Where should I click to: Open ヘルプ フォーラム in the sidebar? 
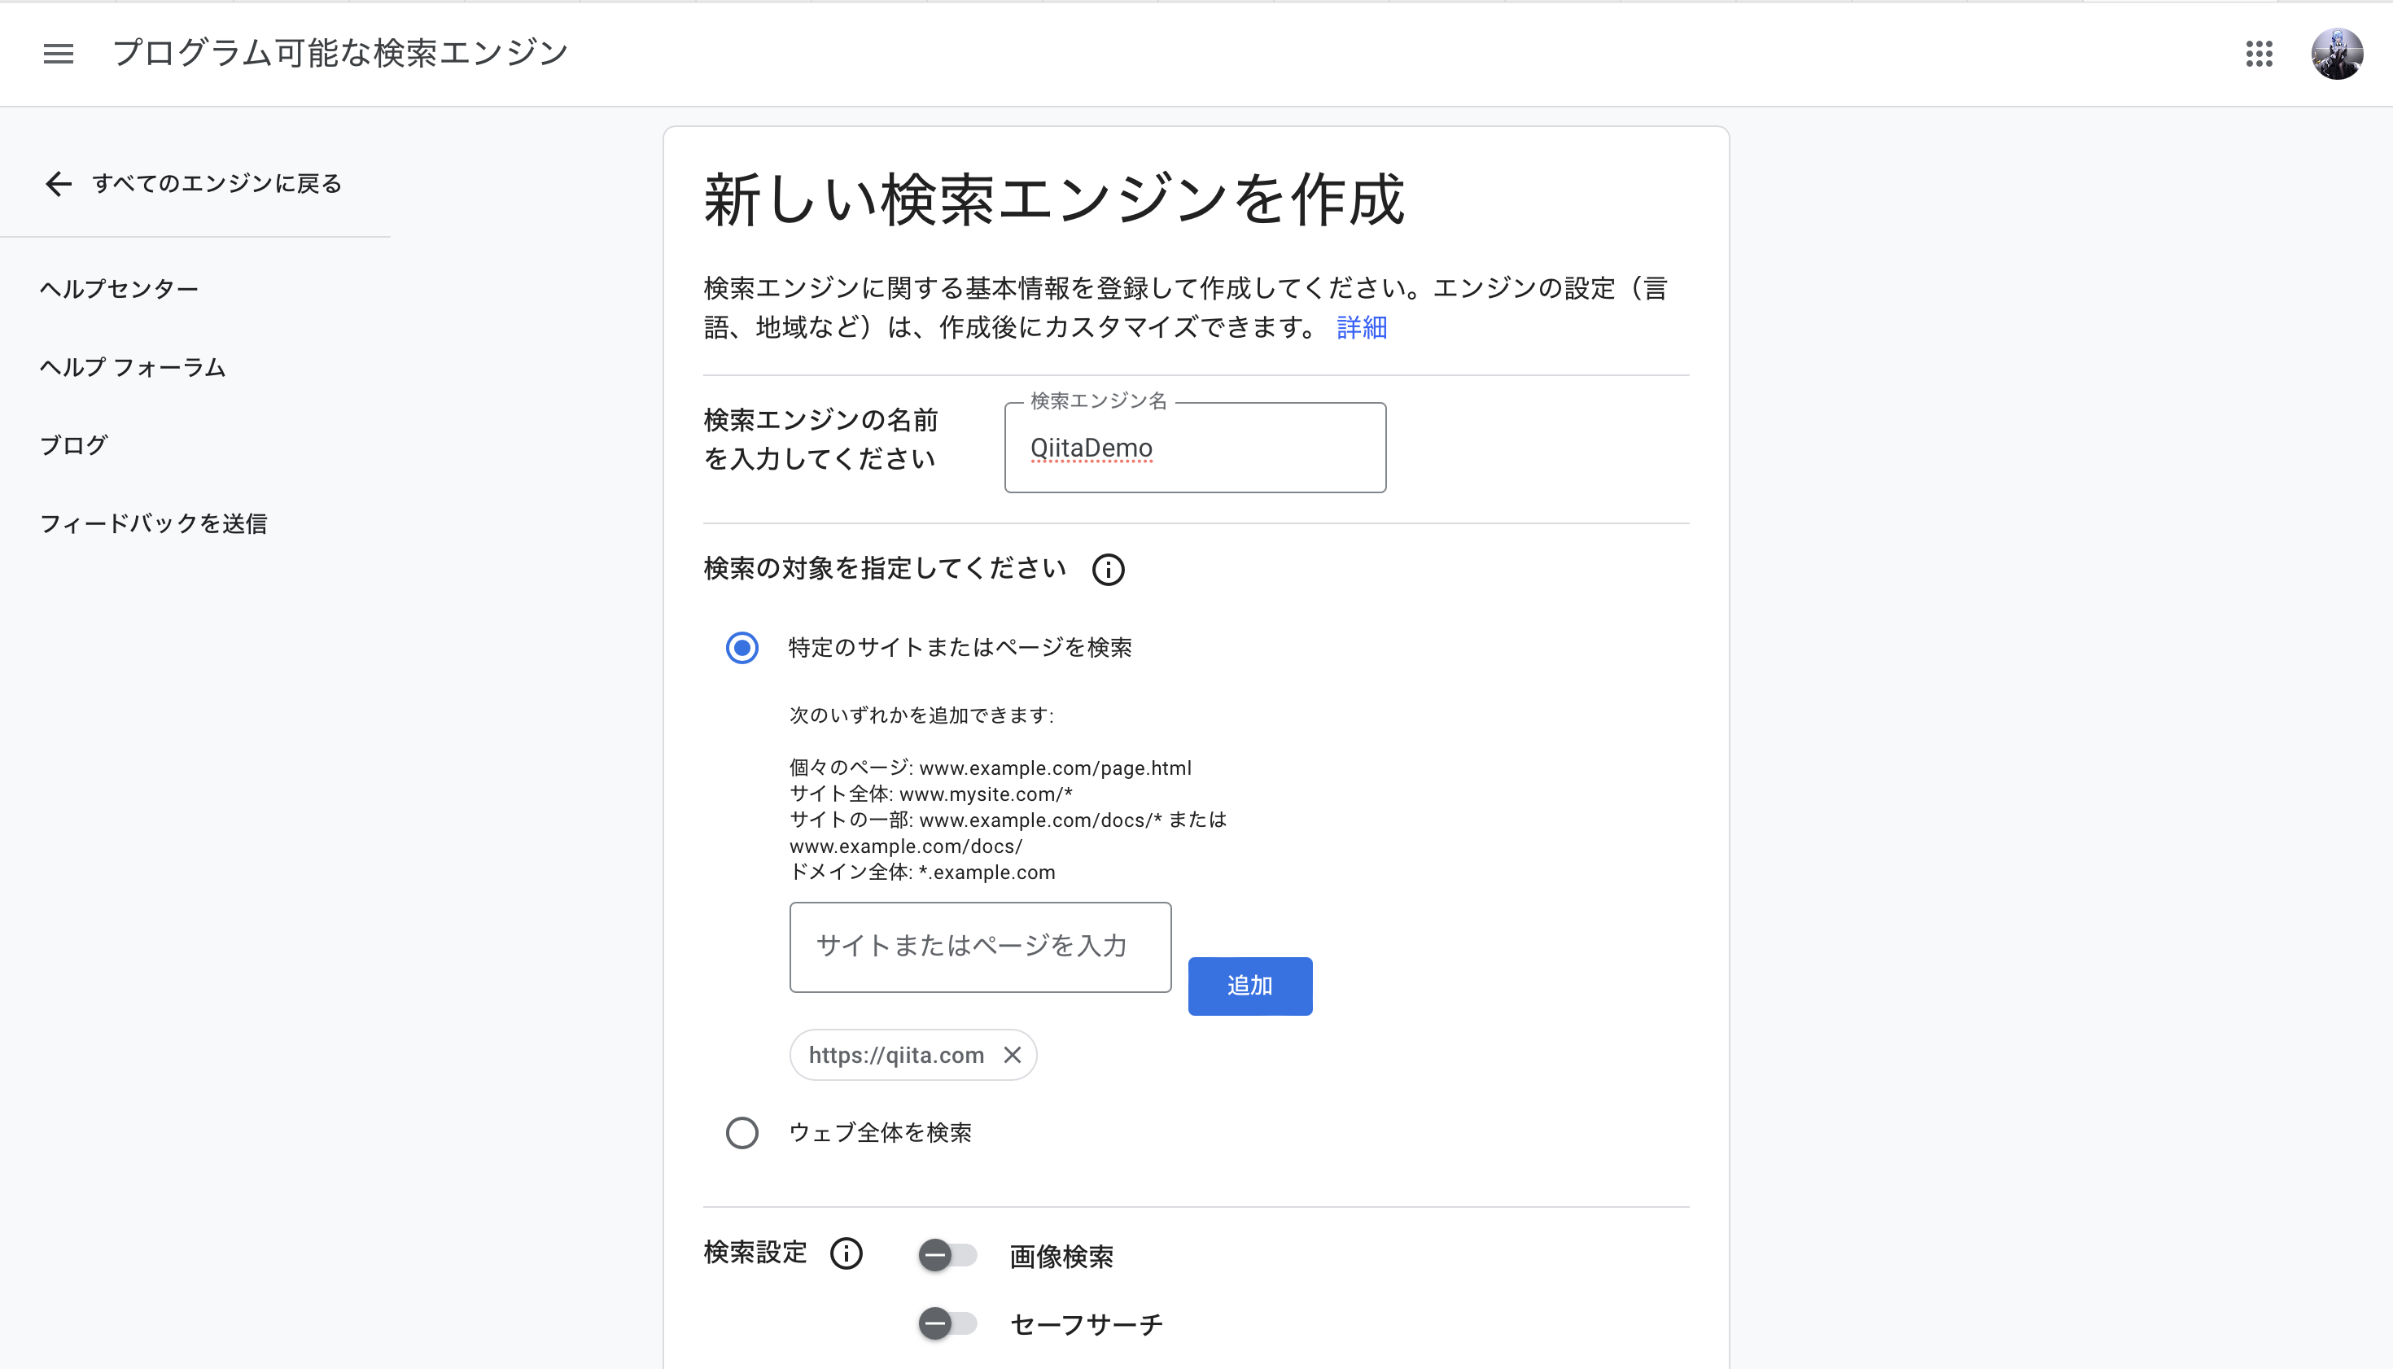pos(133,368)
